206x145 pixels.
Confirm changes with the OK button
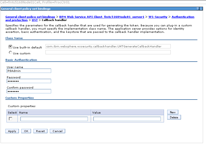[26, 131]
